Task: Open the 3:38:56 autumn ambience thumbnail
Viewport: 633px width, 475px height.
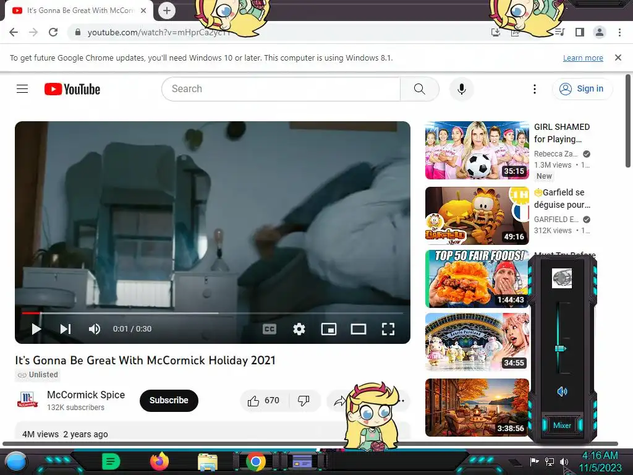Action: [477, 408]
